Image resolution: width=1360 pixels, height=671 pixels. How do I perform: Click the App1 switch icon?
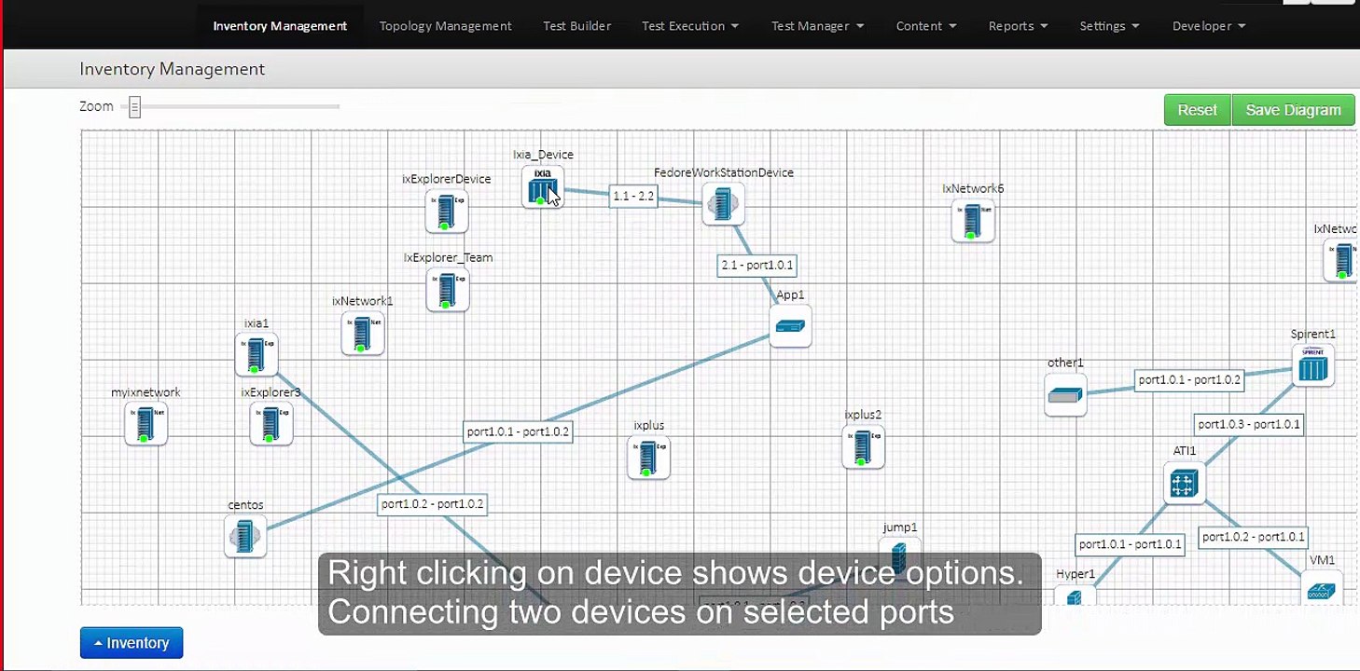[x=790, y=326]
